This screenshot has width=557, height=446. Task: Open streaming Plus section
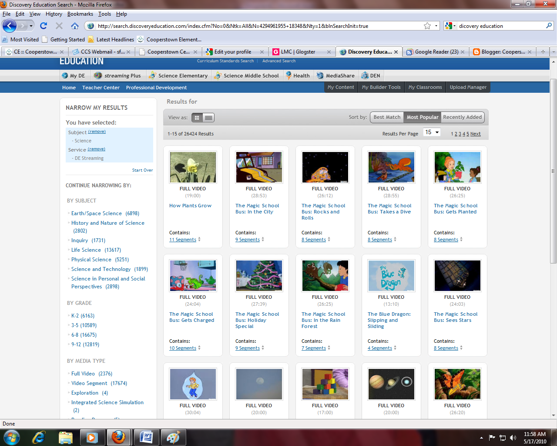[x=117, y=75]
